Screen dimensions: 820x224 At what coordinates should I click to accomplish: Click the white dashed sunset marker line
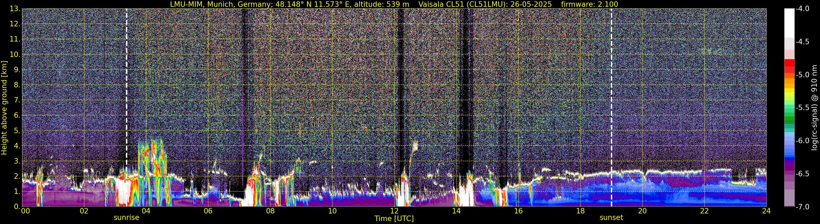pos(611,108)
